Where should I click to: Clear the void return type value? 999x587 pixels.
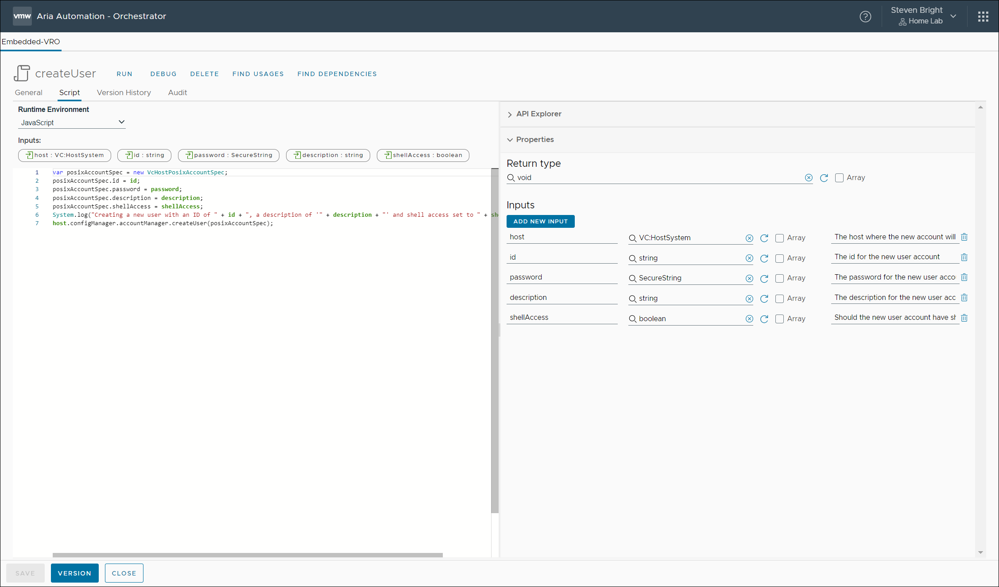[x=809, y=178]
